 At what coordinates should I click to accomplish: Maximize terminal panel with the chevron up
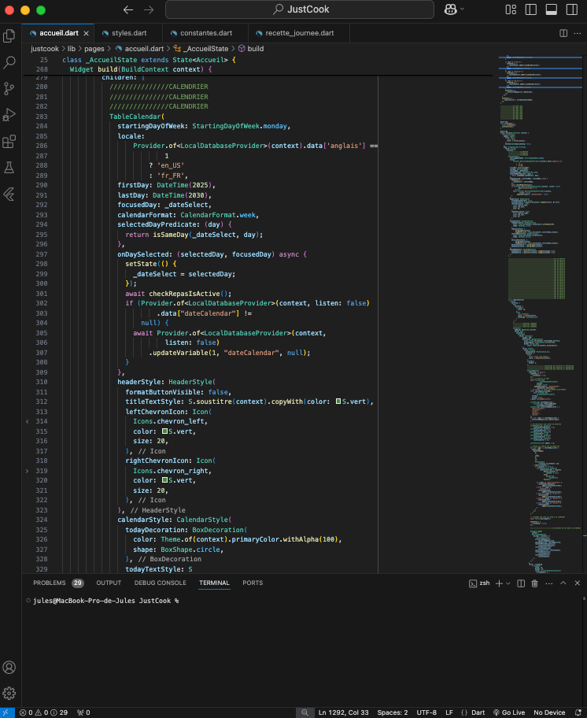(x=563, y=583)
